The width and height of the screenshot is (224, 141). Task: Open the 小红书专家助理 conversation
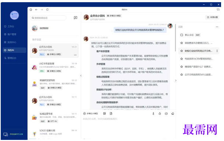pyautogui.click(x=54, y=67)
